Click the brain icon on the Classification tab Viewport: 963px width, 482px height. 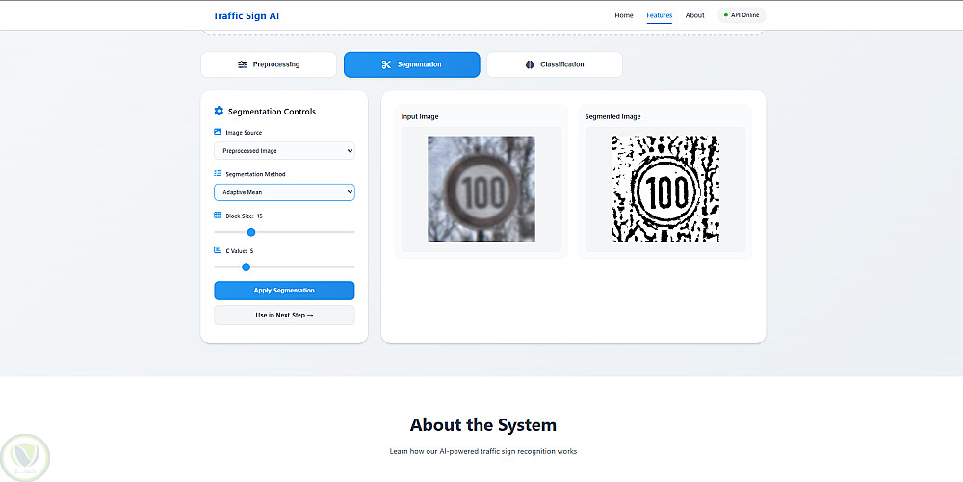click(530, 64)
